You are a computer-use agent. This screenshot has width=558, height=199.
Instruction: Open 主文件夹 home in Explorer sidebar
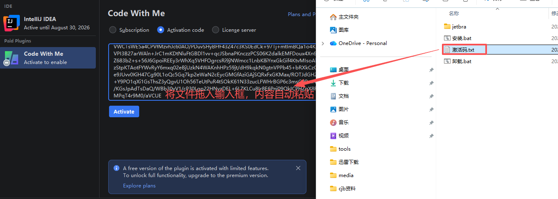tap(344, 17)
